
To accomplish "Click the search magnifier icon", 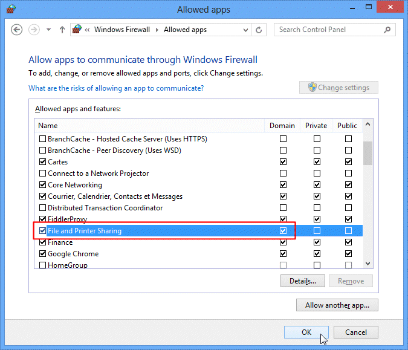I will coord(387,30).
